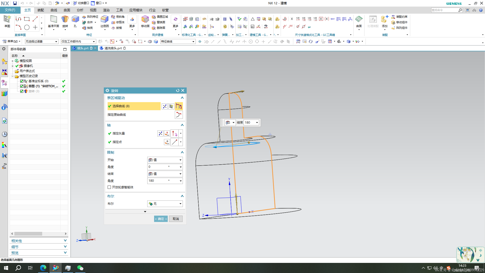Click the end 角度 input field showing 180
Screen dimensions: 485x273
click(x=165, y=181)
